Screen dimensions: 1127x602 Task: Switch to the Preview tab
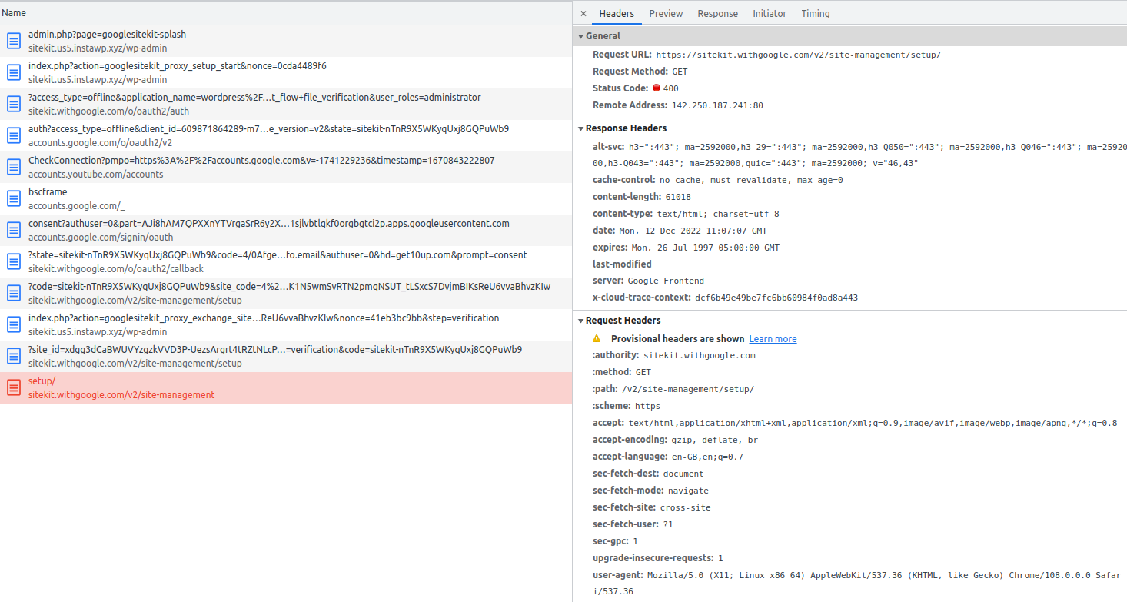(666, 13)
